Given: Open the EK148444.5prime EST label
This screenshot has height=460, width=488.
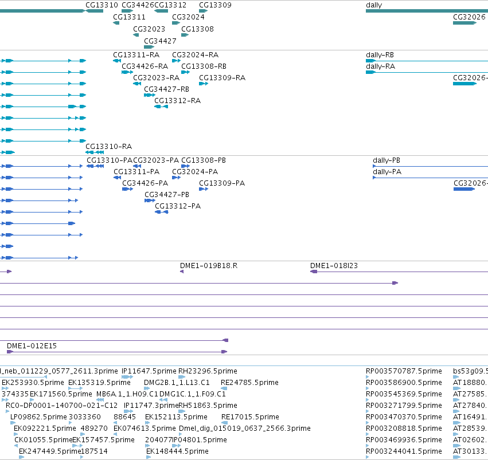Looking at the screenshot, I should [x=177, y=451].
